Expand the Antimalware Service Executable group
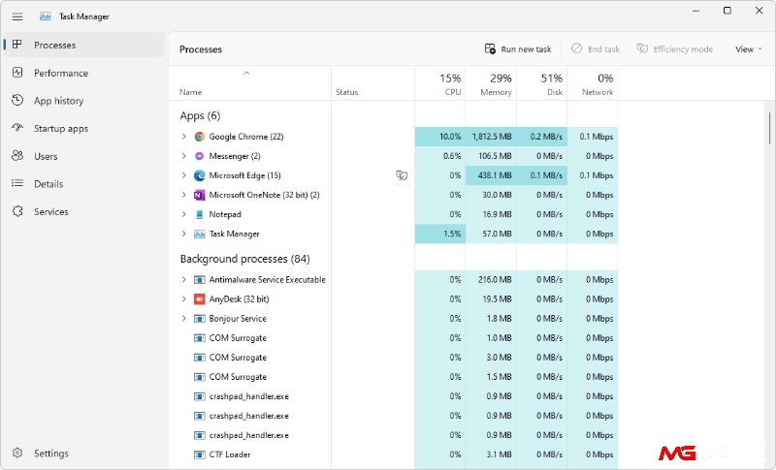 click(183, 280)
